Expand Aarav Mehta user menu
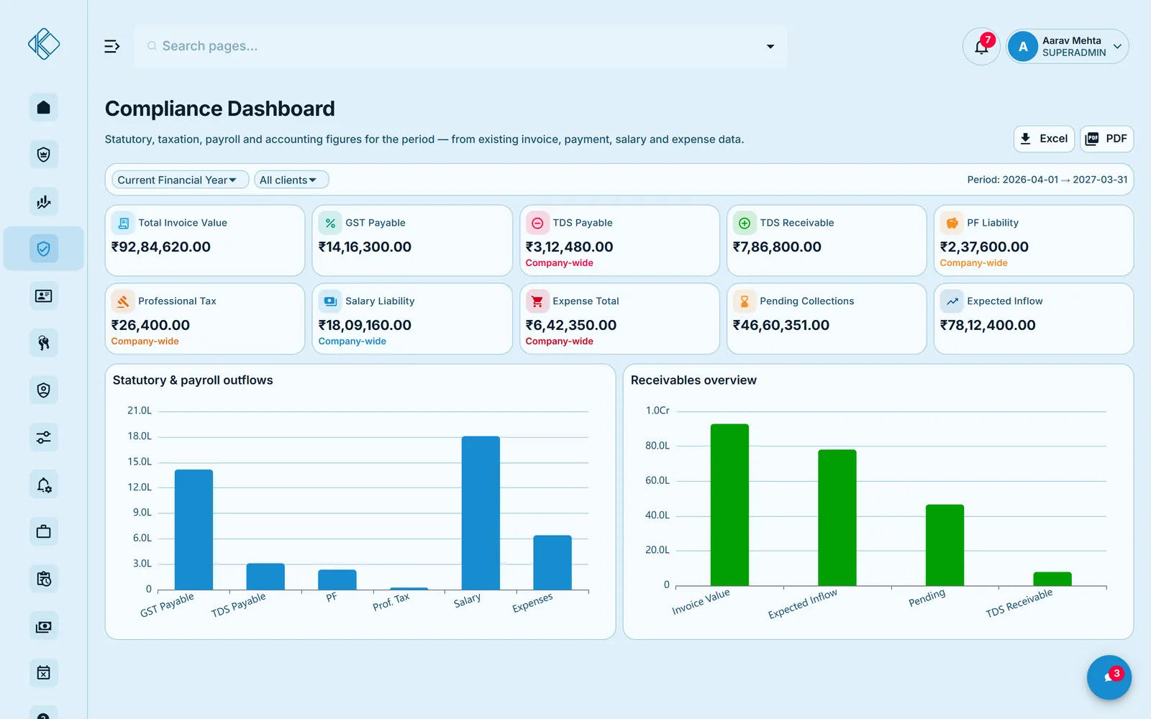1151x719 pixels. pos(1067,47)
